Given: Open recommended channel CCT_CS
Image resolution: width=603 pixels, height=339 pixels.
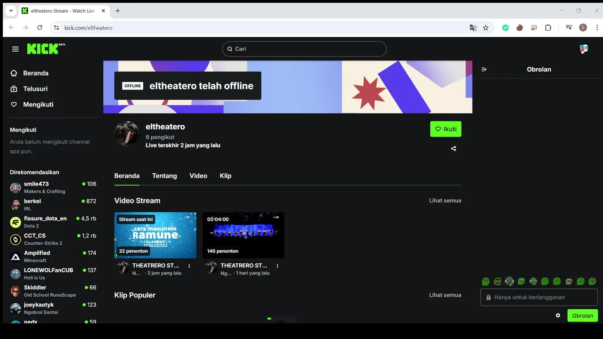Looking at the screenshot, I should [53, 239].
